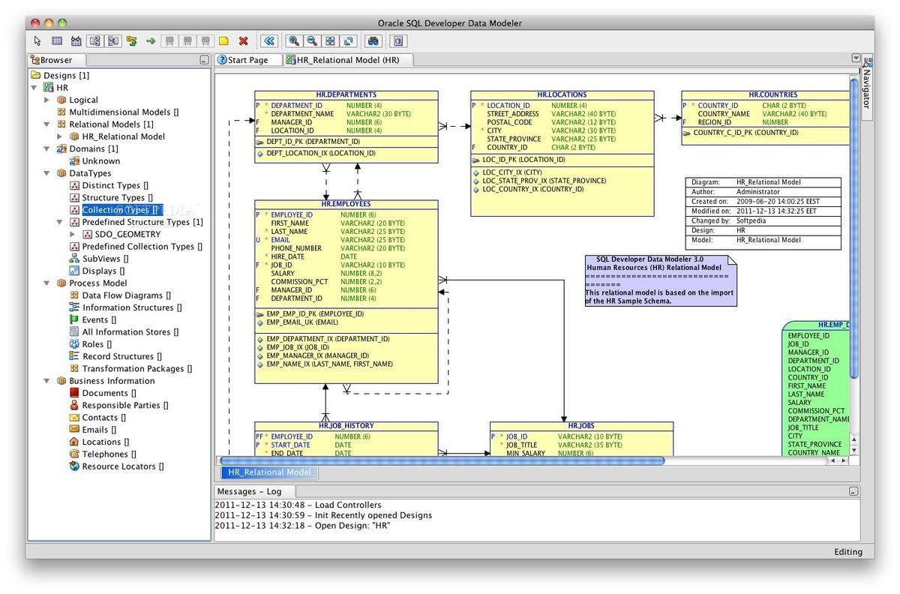This screenshot has height=594, width=900.
Task: Click the diagram vertical scrollbar thumb
Action: [x=854, y=227]
